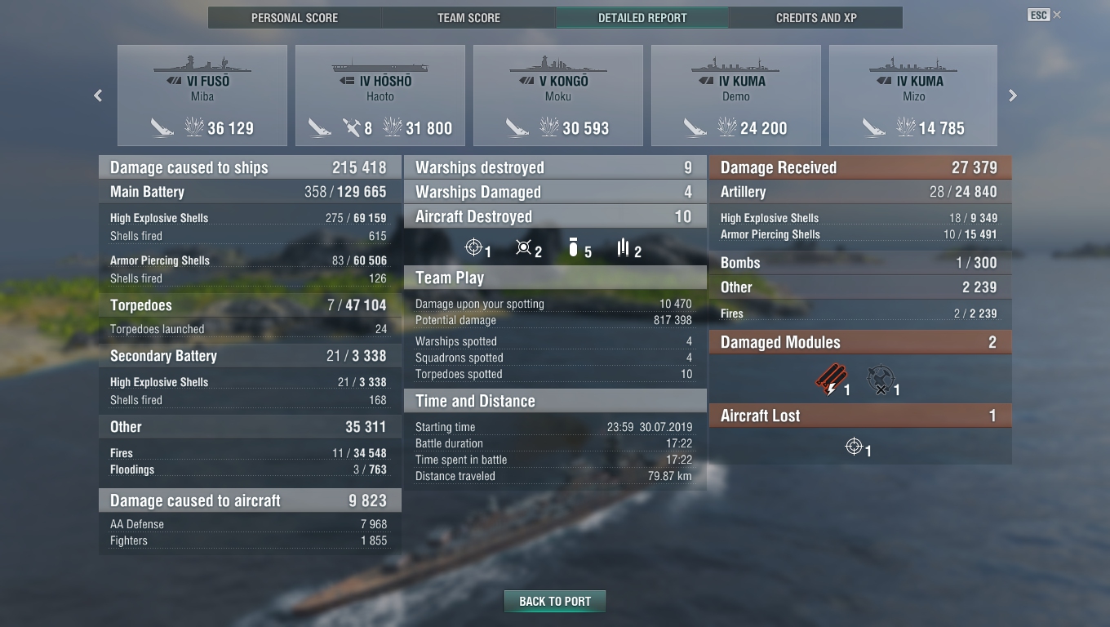The image size is (1110, 627).
Task: Show the previous ships with left arrow
Action: [x=98, y=96]
